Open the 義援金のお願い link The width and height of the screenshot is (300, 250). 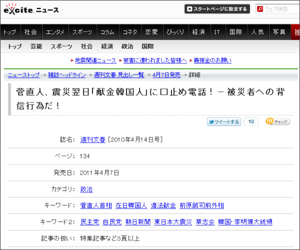click(212, 60)
